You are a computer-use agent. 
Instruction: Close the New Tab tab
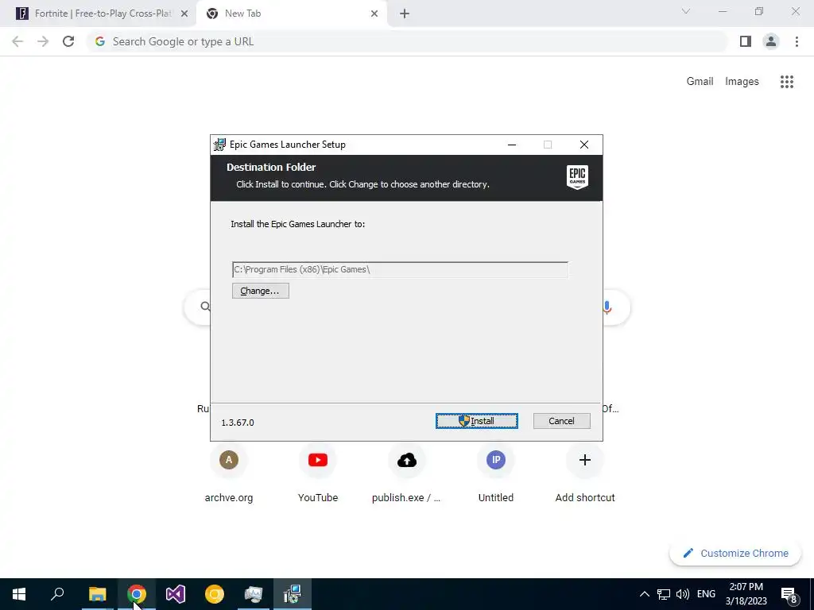pos(374,14)
